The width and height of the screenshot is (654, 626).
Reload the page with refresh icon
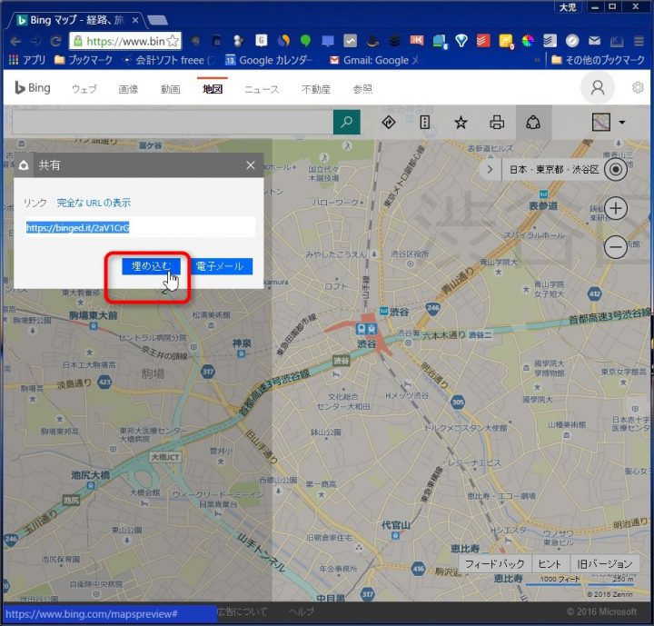[56, 41]
